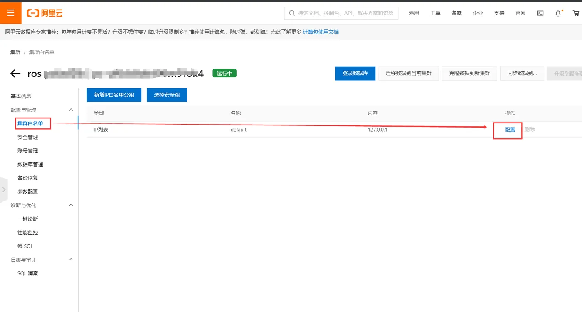This screenshot has width=582, height=312.
Task: Click the IP列表 type cell
Action: pos(101,130)
